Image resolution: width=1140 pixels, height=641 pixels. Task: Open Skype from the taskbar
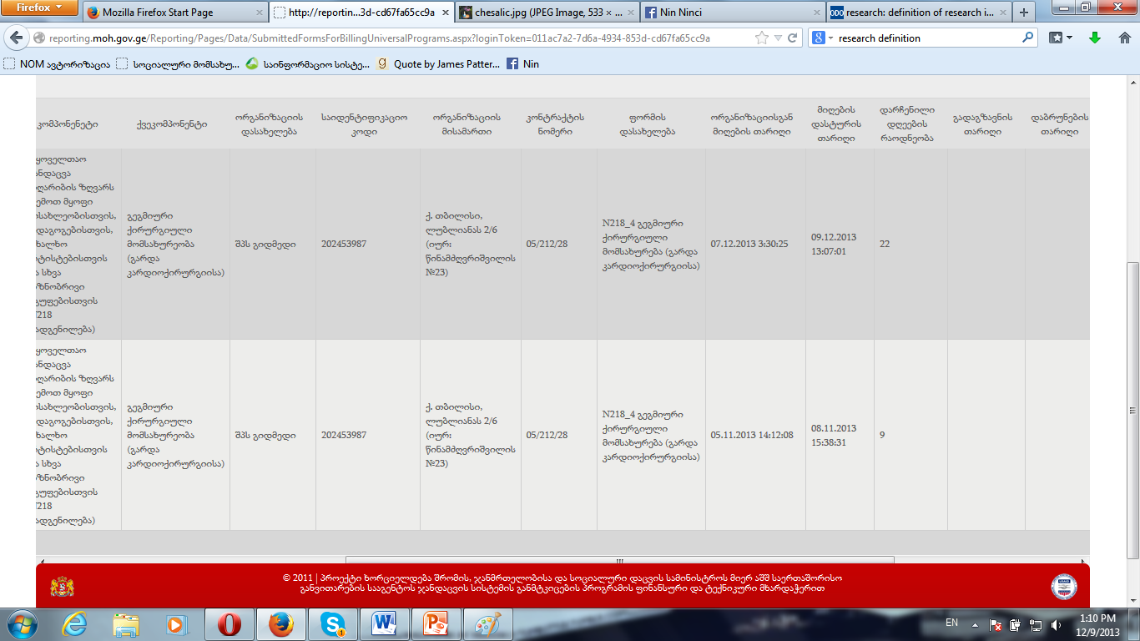(x=328, y=623)
